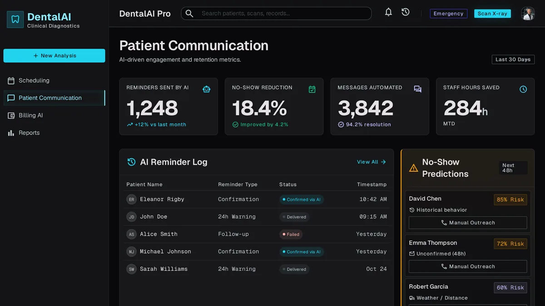Click Sarah Williams's Delivered status badge
This screenshot has height=306, width=545.
[294, 269]
